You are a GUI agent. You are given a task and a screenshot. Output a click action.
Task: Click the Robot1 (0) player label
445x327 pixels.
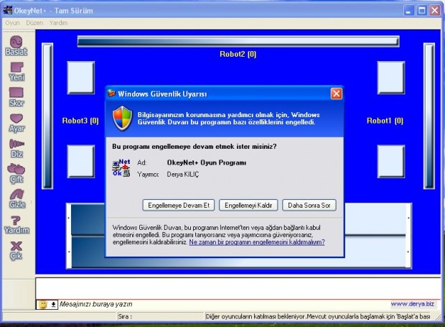[x=385, y=121]
